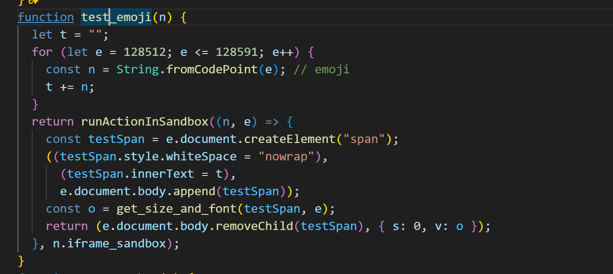Image resolution: width=613 pixels, height=274 pixels.
Task: Click the innerText property
Action: [x=162, y=174]
